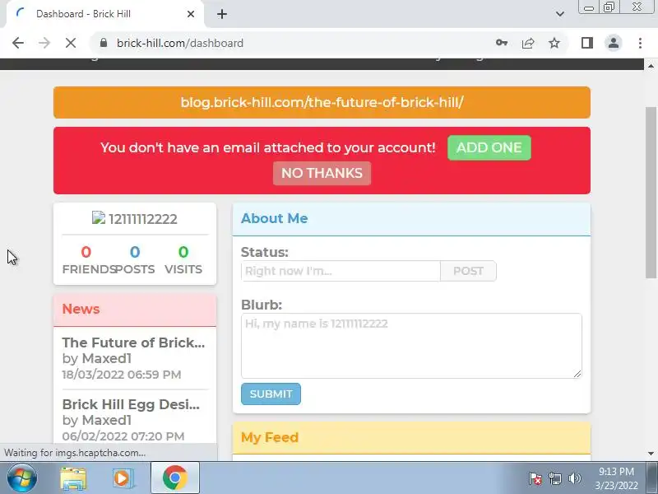
Task: Click the About Me heading
Action: pyautogui.click(x=274, y=218)
